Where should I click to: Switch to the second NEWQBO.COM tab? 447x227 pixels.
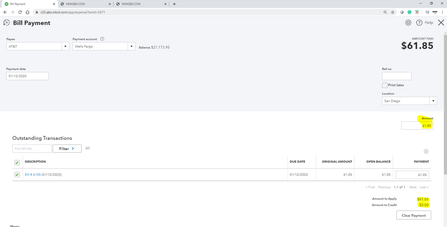click(85, 4)
